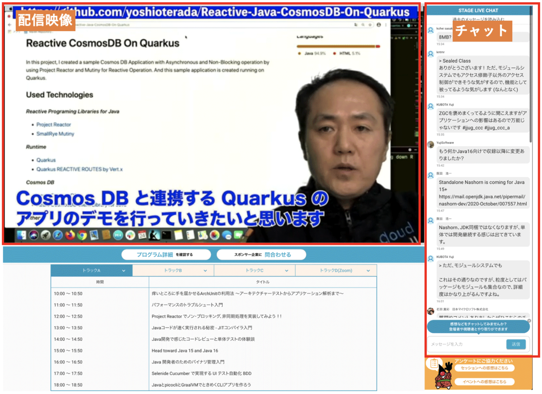The width and height of the screenshot is (542, 394).
Task: Click the メッセージを入力 chat input field
Action: coord(466,344)
